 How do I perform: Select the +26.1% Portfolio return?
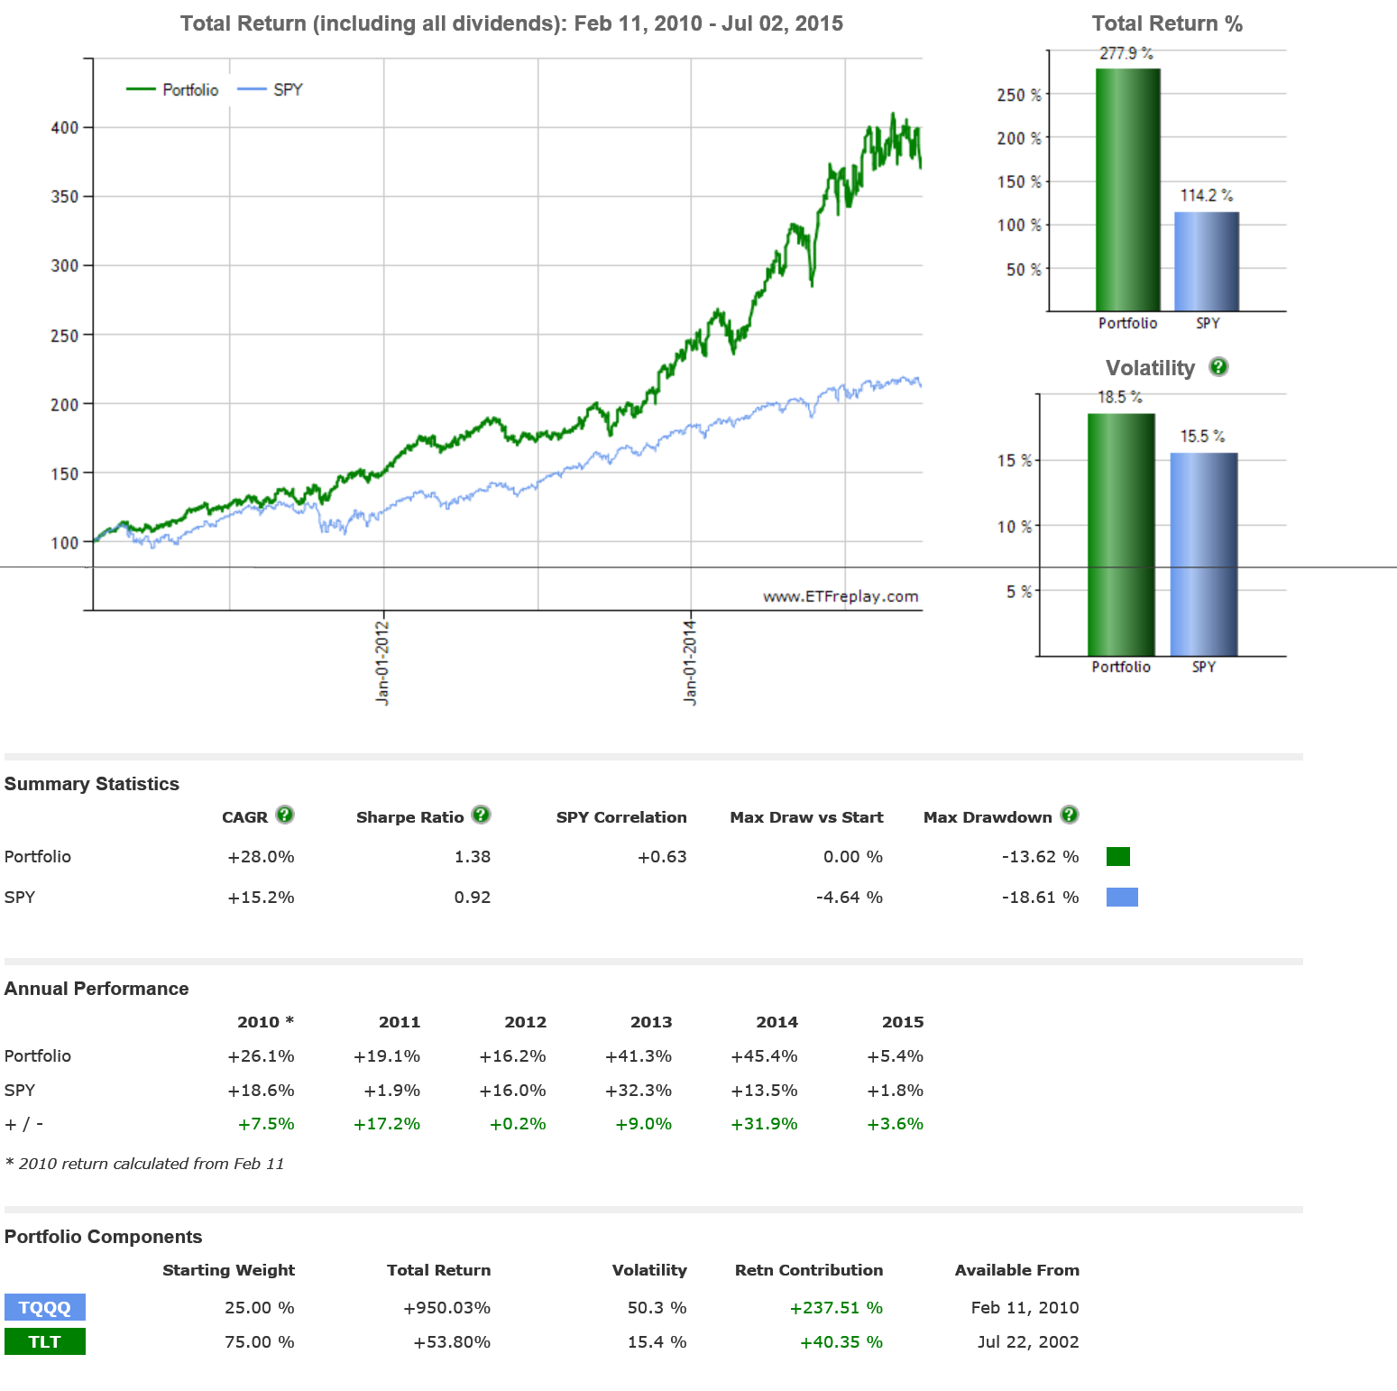(261, 1056)
